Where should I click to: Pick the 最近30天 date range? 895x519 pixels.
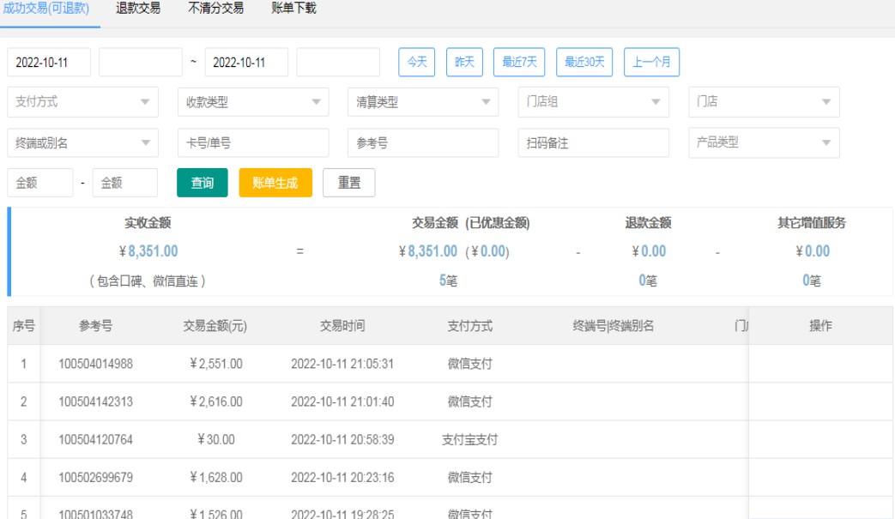click(584, 62)
